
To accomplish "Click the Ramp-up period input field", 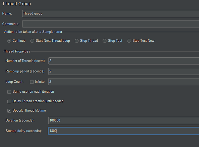I will [x=124, y=71].
